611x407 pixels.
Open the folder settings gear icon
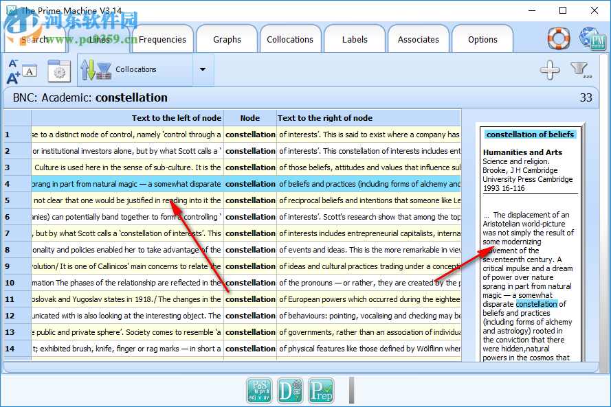tap(59, 71)
